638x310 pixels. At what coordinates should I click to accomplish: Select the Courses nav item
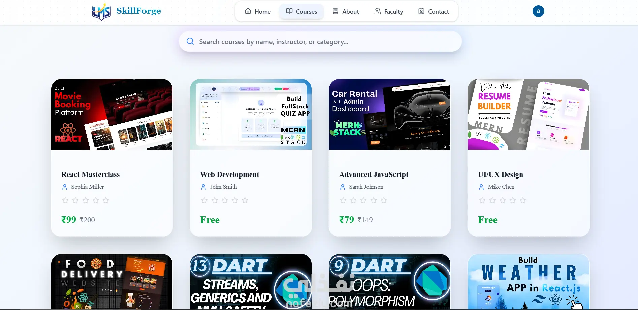pos(301,11)
